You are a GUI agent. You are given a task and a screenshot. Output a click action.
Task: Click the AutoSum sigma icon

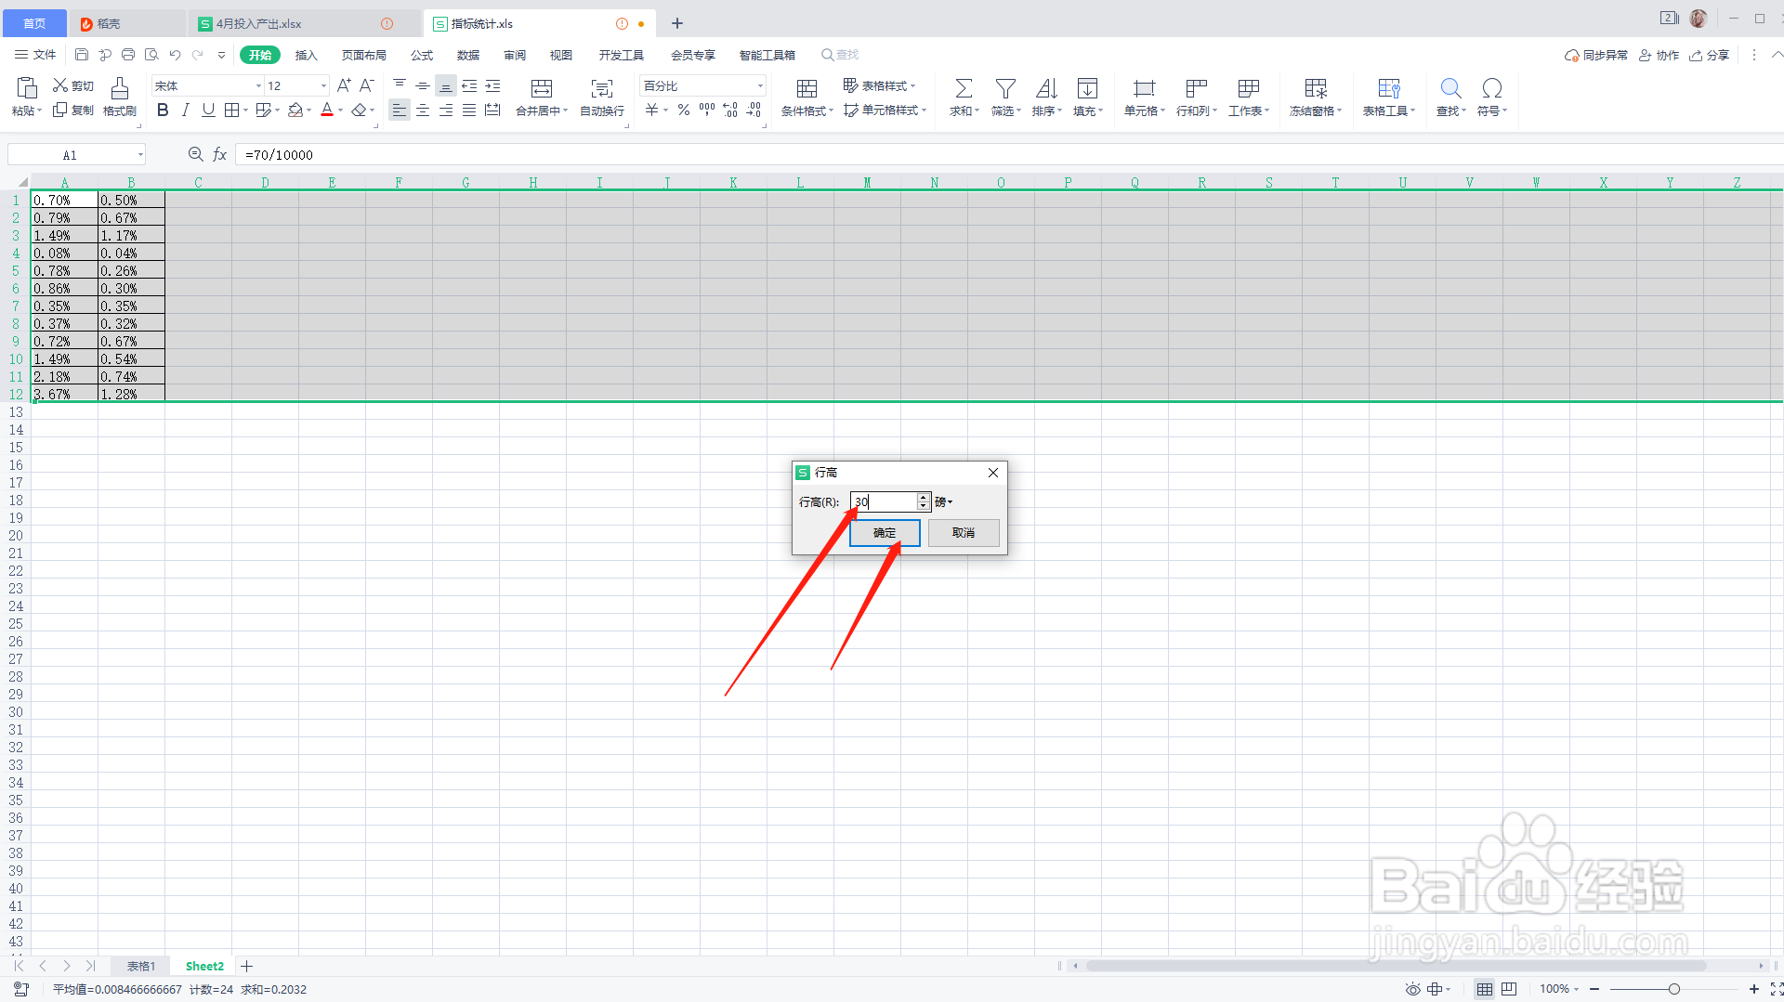964,88
